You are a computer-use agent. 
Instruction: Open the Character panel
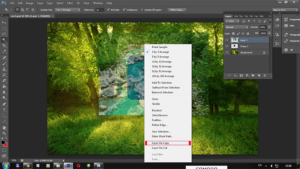point(292,41)
